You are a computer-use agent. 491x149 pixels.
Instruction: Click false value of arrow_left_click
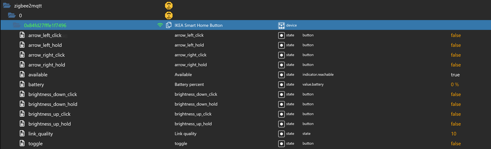[x=455, y=35]
